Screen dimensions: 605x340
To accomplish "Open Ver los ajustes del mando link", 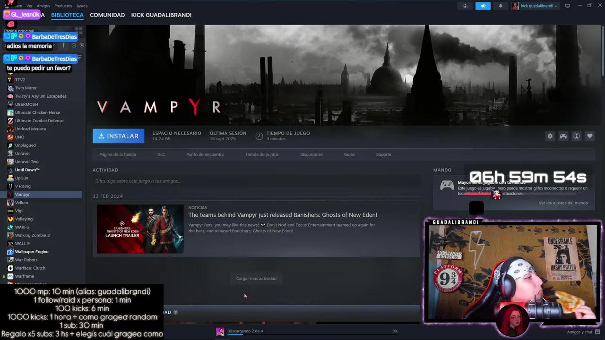I will (563, 203).
